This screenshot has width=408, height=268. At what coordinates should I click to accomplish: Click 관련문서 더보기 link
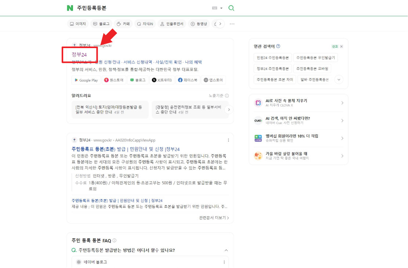point(214,218)
